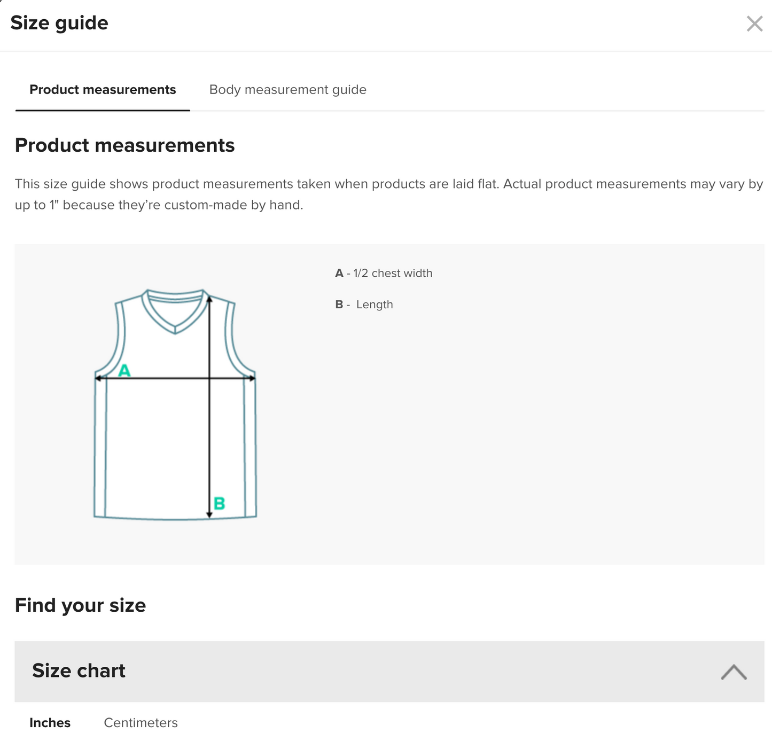Click the Size chart section title
Image resolution: width=772 pixels, height=741 pixels.
79,670
